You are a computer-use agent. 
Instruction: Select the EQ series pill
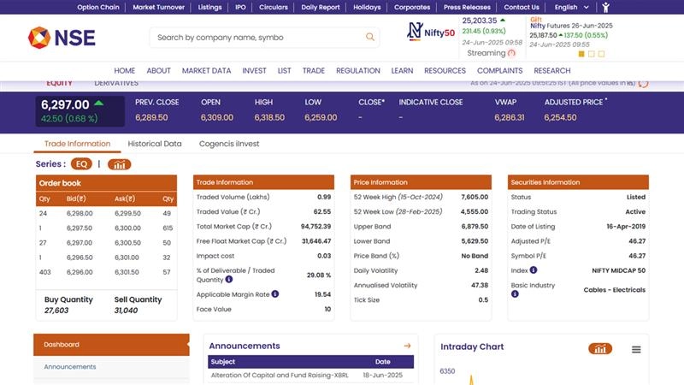click(81, 164)
